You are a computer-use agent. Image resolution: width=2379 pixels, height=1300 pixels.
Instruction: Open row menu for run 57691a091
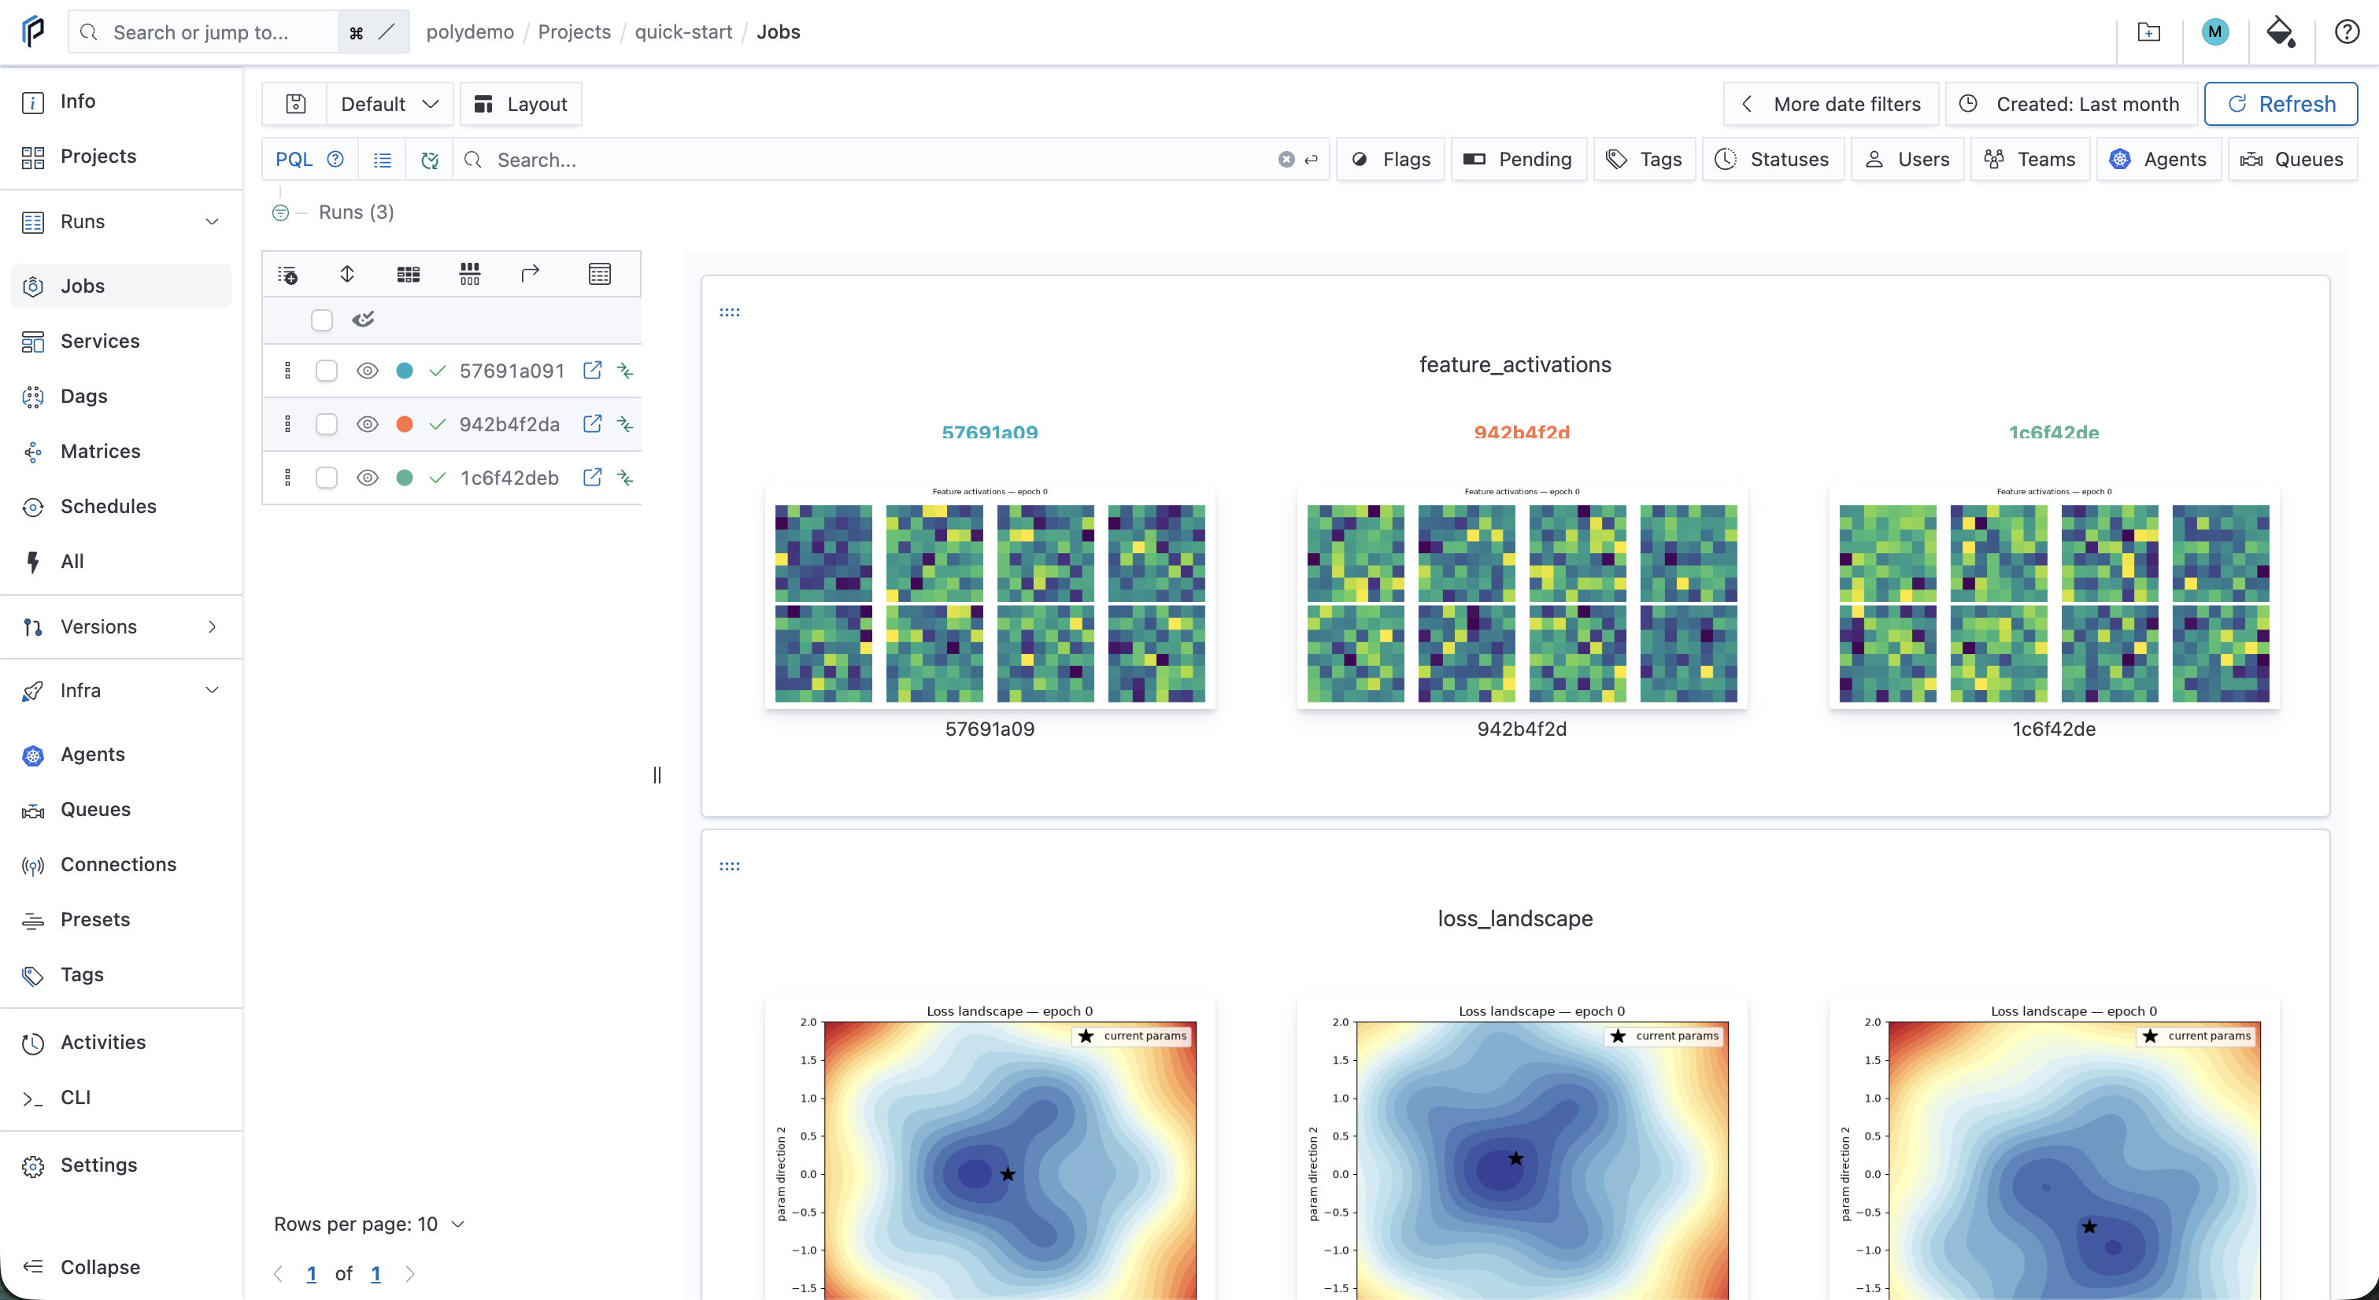pos(287,371)
